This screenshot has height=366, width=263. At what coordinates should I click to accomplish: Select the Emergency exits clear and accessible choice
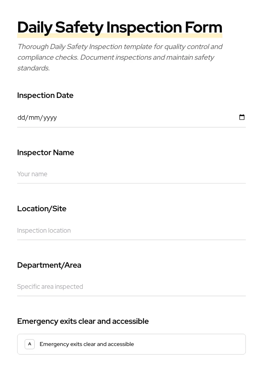[x=131, y=344]
